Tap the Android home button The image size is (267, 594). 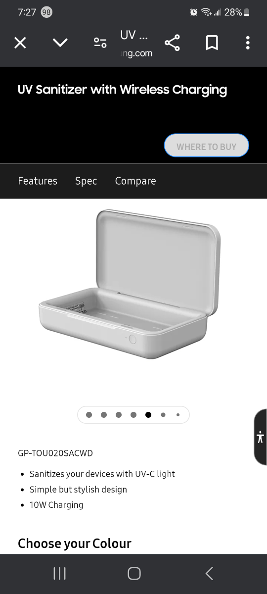click(x=134, y=573)
